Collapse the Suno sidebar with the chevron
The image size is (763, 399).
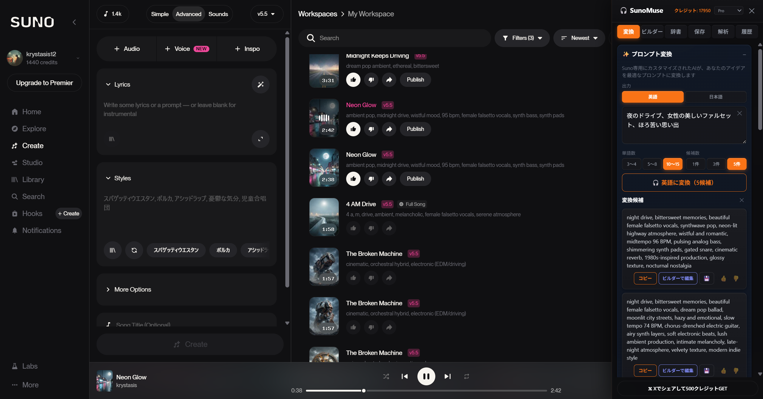[x=74, y=22]
